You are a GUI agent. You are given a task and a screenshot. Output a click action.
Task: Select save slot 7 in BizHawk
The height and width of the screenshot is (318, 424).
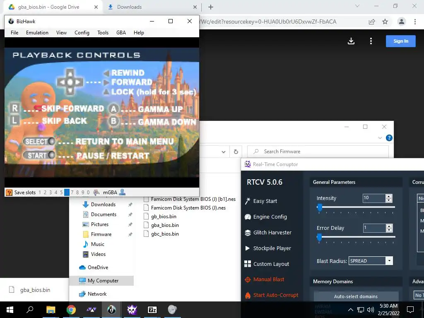(x=72, y=193)
